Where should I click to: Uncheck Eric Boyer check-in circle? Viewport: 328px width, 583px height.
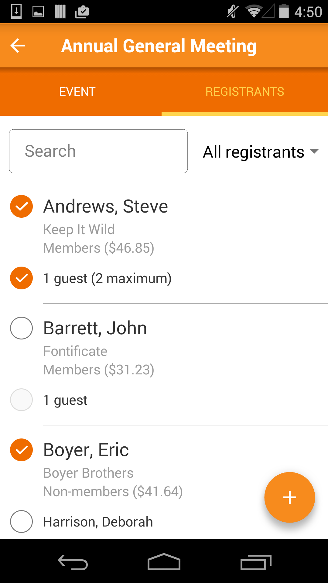pos(21,450)
